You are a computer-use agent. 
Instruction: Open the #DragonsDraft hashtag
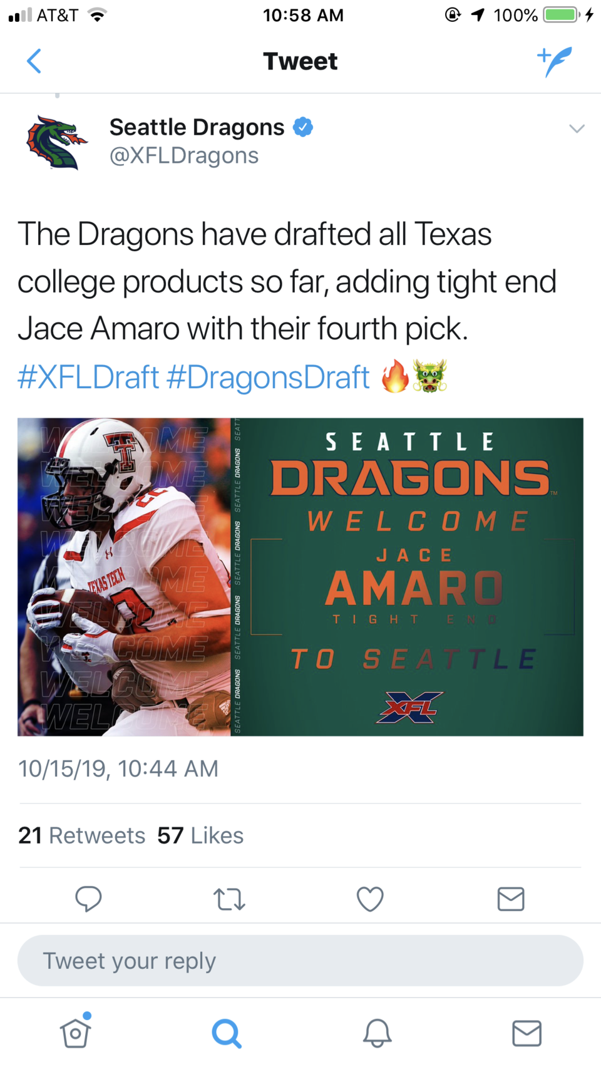[x=269, y=377]
